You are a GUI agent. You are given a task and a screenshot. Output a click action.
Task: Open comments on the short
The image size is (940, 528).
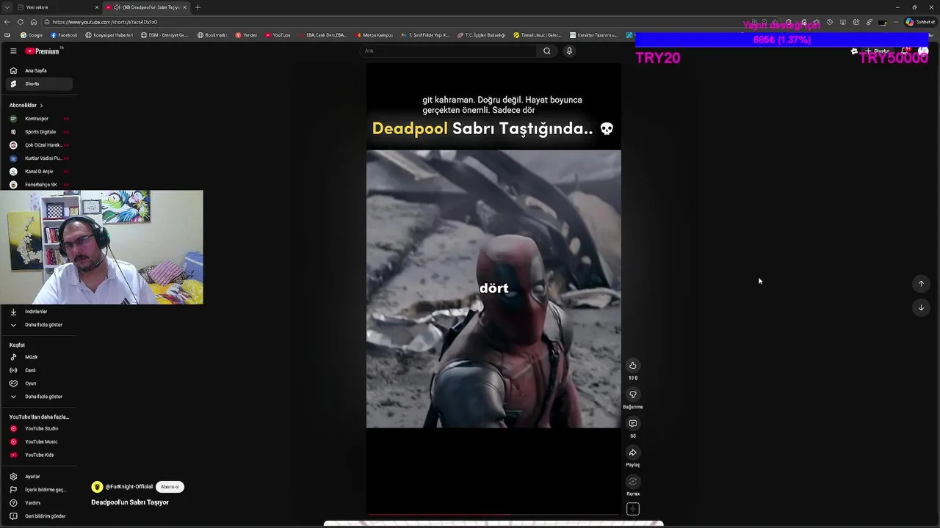tap(632, 423)
